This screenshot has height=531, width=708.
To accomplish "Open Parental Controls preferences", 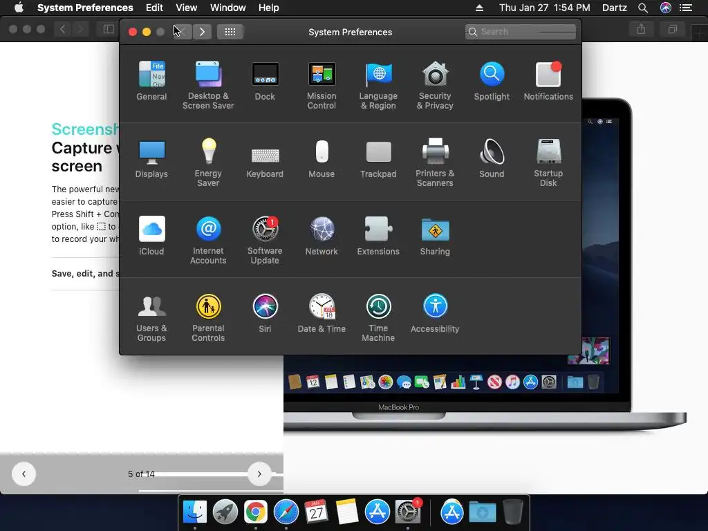I will (x=208, y=318).
